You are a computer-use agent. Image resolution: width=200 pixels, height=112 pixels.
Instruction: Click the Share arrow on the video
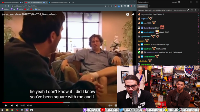pos(133,14)
